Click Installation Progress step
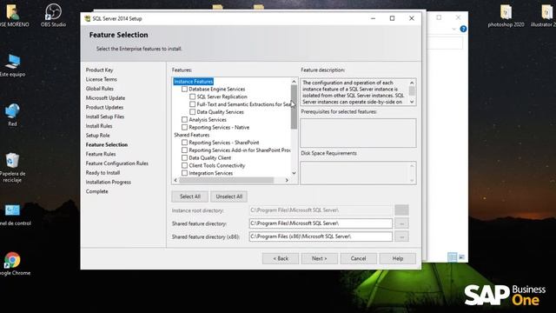Image resolution: width=556 pixels, height=313 pixels. (x=108, y=182)
